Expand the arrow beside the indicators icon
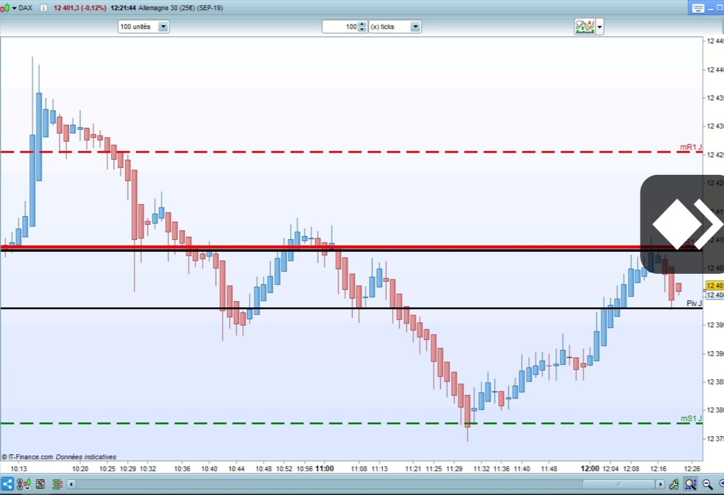The height and width of the screenshot is (495, 724). (600, 27)
